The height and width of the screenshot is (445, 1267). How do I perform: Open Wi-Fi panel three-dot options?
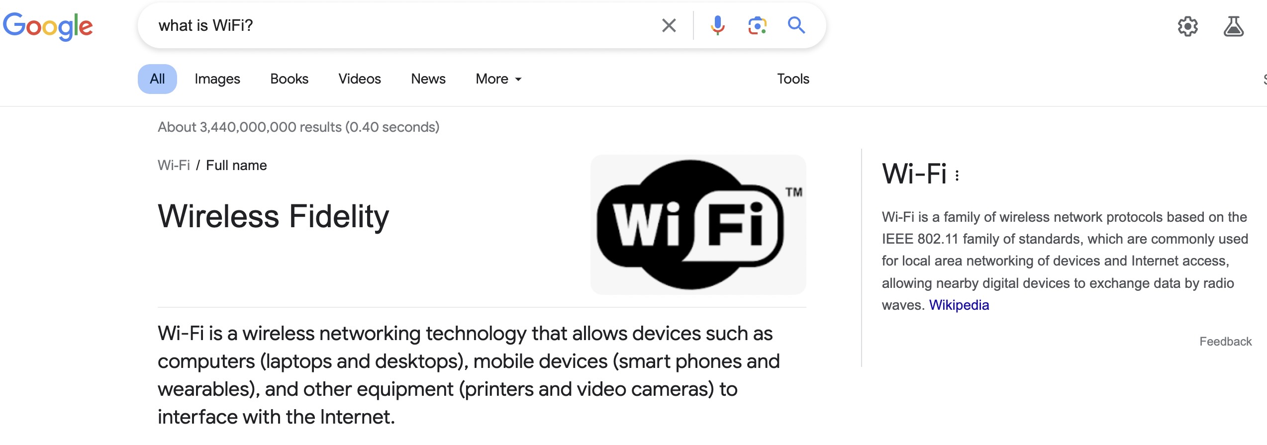(x=957, y=175)
